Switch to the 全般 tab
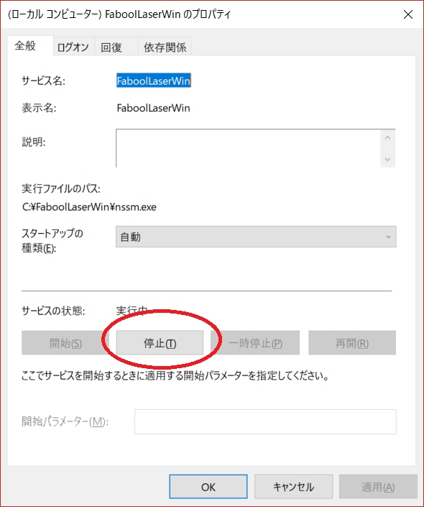Image resolution: width=424 pixels, height=507 pixels. [x=30, y=45]
